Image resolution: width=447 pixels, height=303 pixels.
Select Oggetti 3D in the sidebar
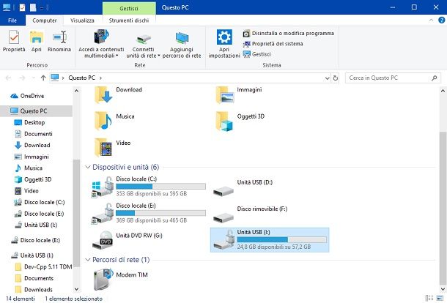tap(33, 179)
